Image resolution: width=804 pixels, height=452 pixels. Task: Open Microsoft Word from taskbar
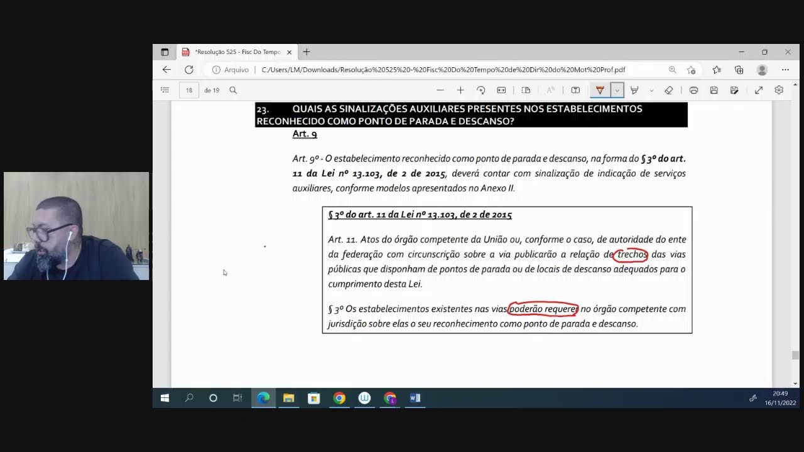(415, 398)
